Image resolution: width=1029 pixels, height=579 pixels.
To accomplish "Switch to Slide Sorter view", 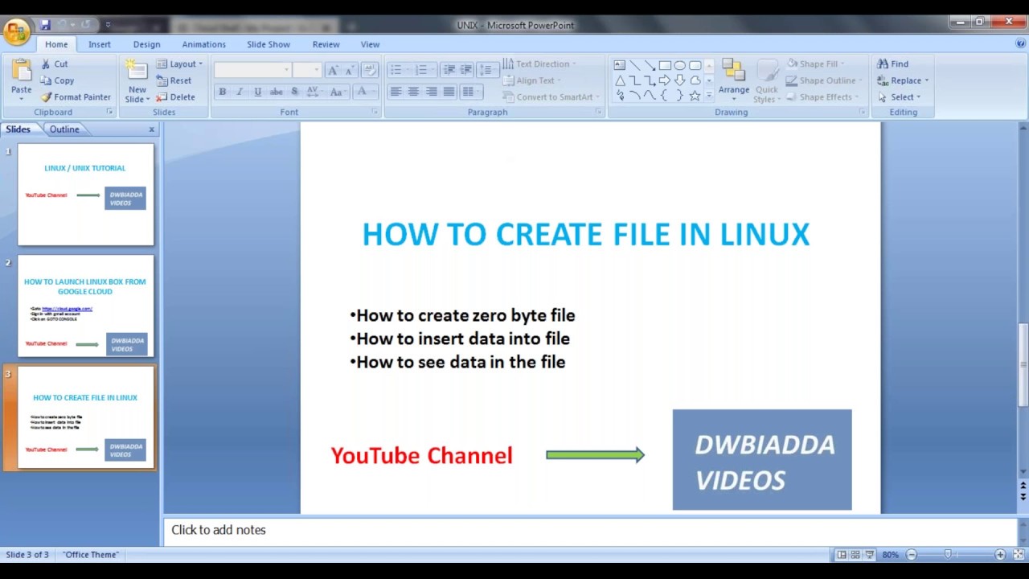I will 855,555.
